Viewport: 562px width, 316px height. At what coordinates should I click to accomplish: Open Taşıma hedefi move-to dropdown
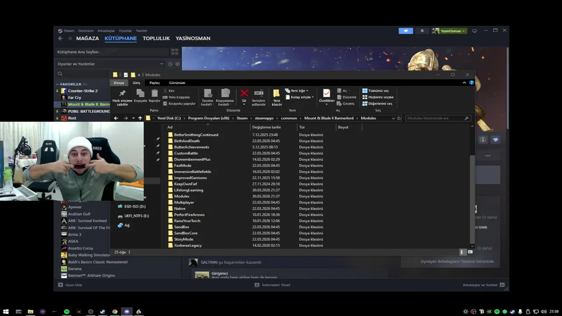click(x=207, y=97)
